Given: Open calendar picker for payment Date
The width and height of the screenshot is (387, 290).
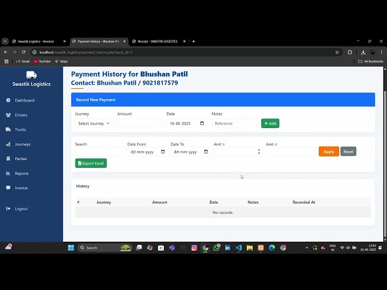Looking at the screenshot, I should click(202, 123).
